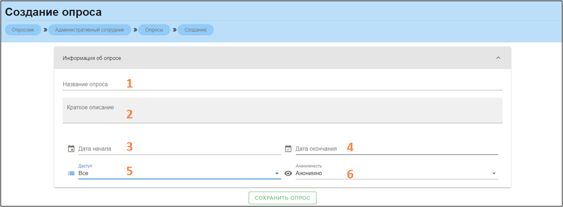This screenshot has height=207, width=563.
Task: Click the Дата начала field
Action: [179, 149]
